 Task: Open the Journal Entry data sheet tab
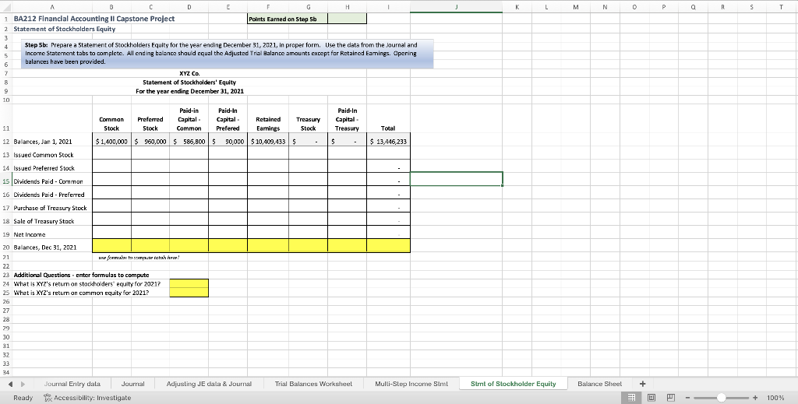[x=72, y=384]
